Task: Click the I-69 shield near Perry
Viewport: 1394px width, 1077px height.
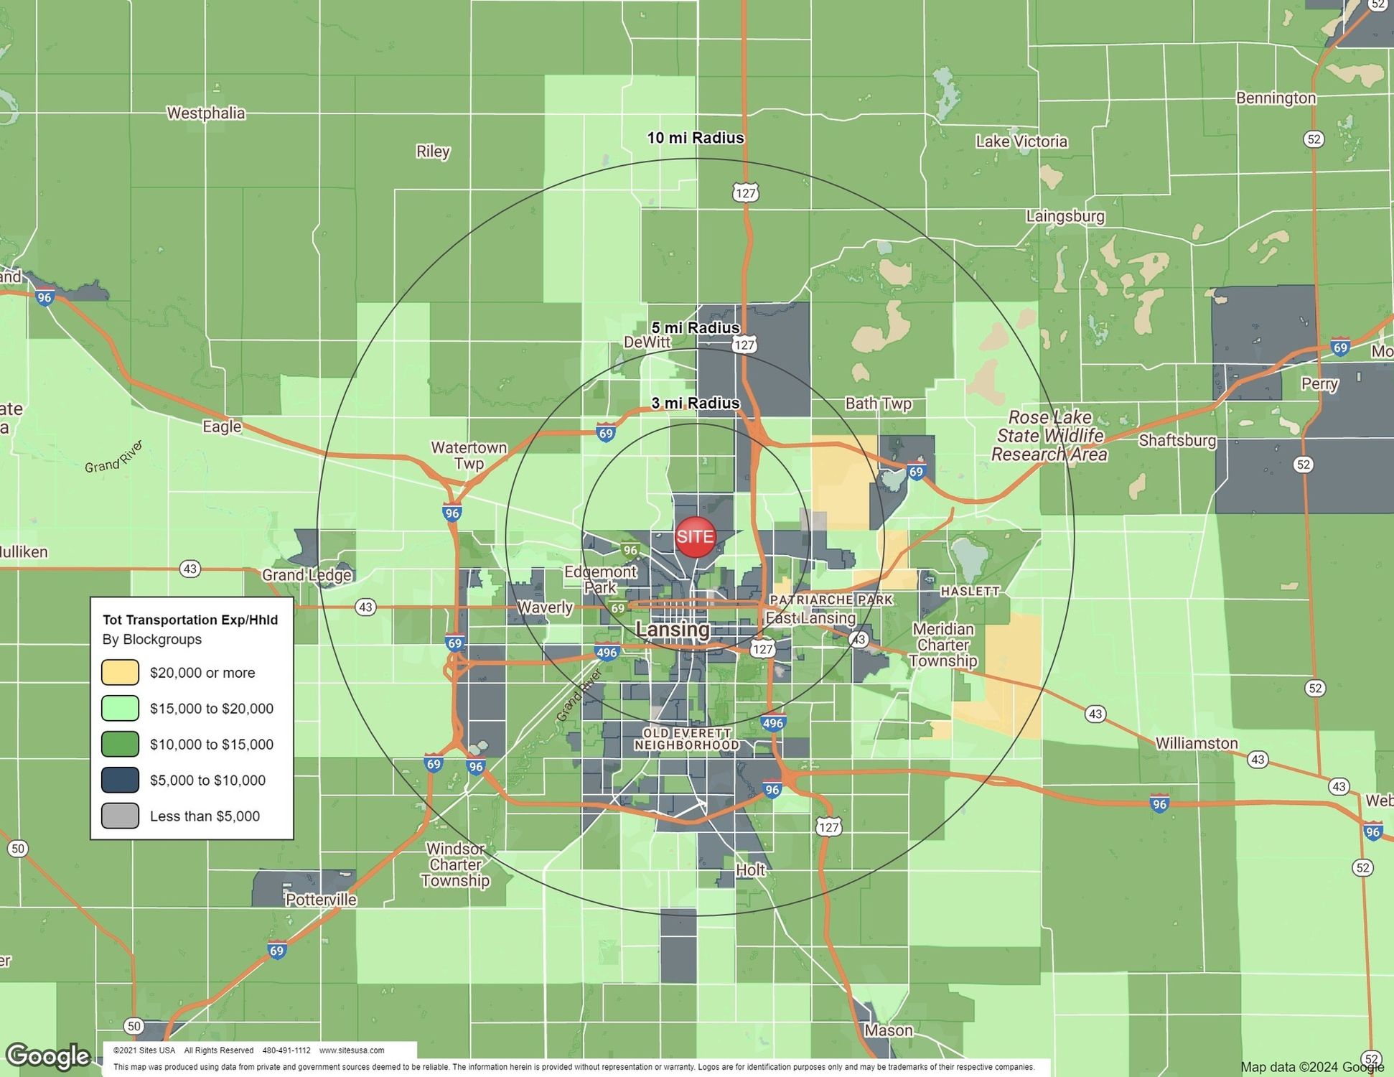Action: [1340, 348]
